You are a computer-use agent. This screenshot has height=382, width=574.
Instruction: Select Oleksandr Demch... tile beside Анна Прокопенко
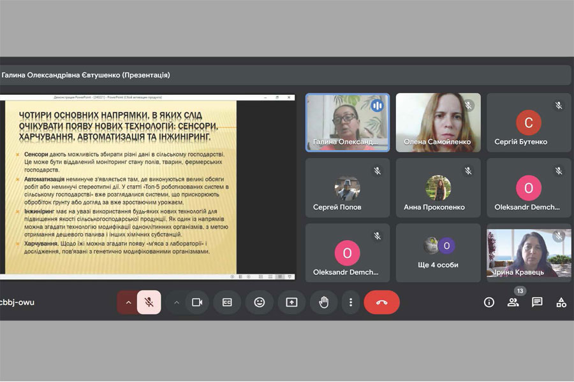tap(529, 188)
